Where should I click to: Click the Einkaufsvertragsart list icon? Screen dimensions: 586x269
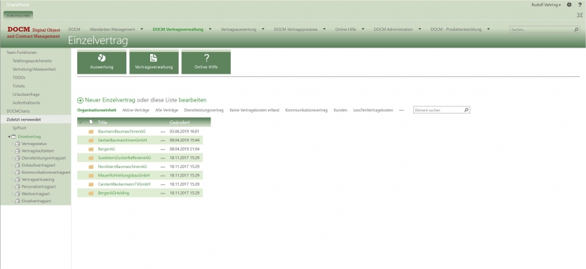[17, 165]
